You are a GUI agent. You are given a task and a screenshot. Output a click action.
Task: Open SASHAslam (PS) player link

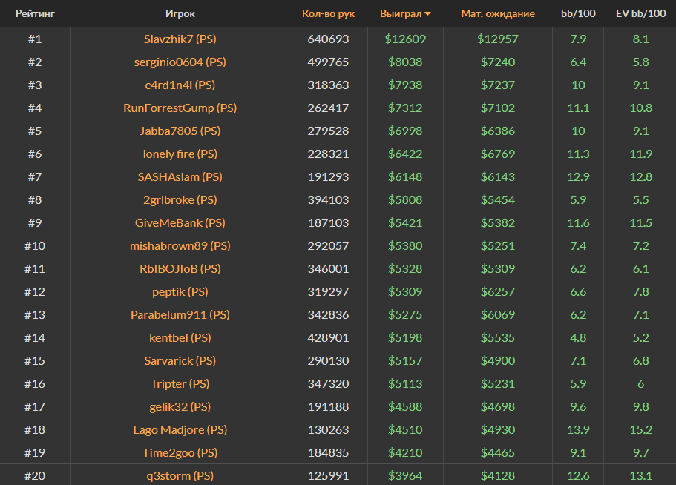[180, 177]
